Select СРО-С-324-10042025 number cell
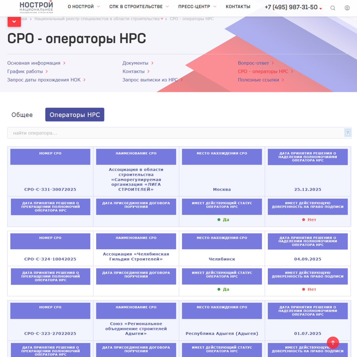Viewport: 357px width, 357px height. [x=50, y=259]
